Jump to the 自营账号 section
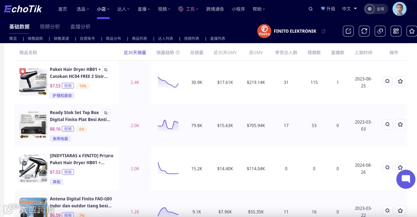The image size is (417, 217). [x=88, y=39]
